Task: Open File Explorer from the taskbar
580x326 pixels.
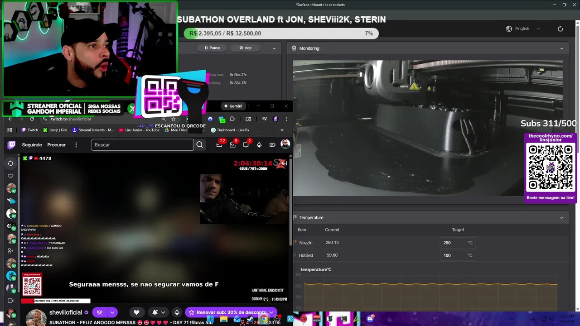Action: click(223, 319)
